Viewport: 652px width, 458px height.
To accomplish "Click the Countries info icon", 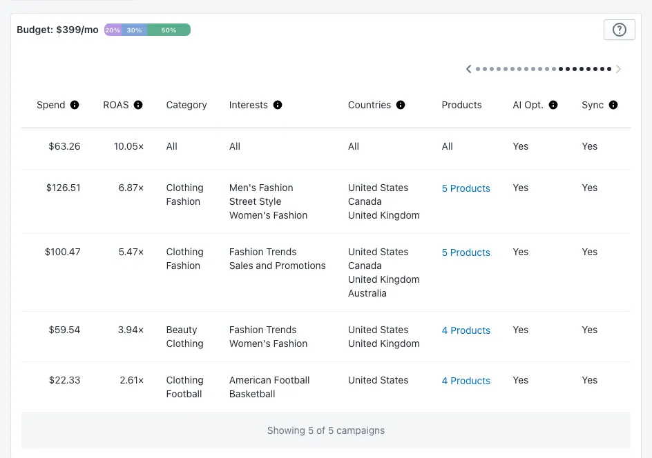I will pyautogui.click(x=401, y=105).
